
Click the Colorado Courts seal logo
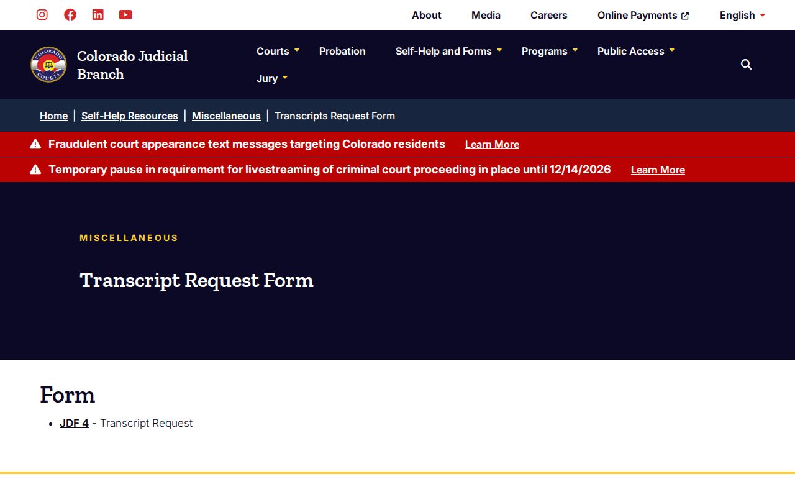click(x=48, y=65)
